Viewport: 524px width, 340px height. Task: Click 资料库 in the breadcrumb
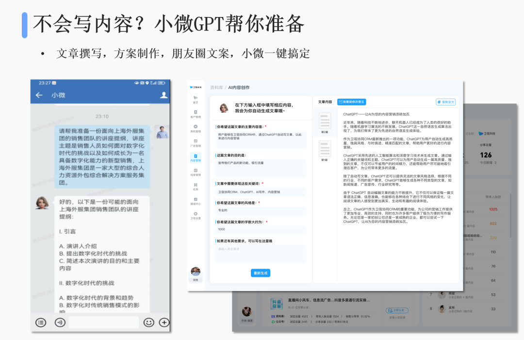(216, 87)
